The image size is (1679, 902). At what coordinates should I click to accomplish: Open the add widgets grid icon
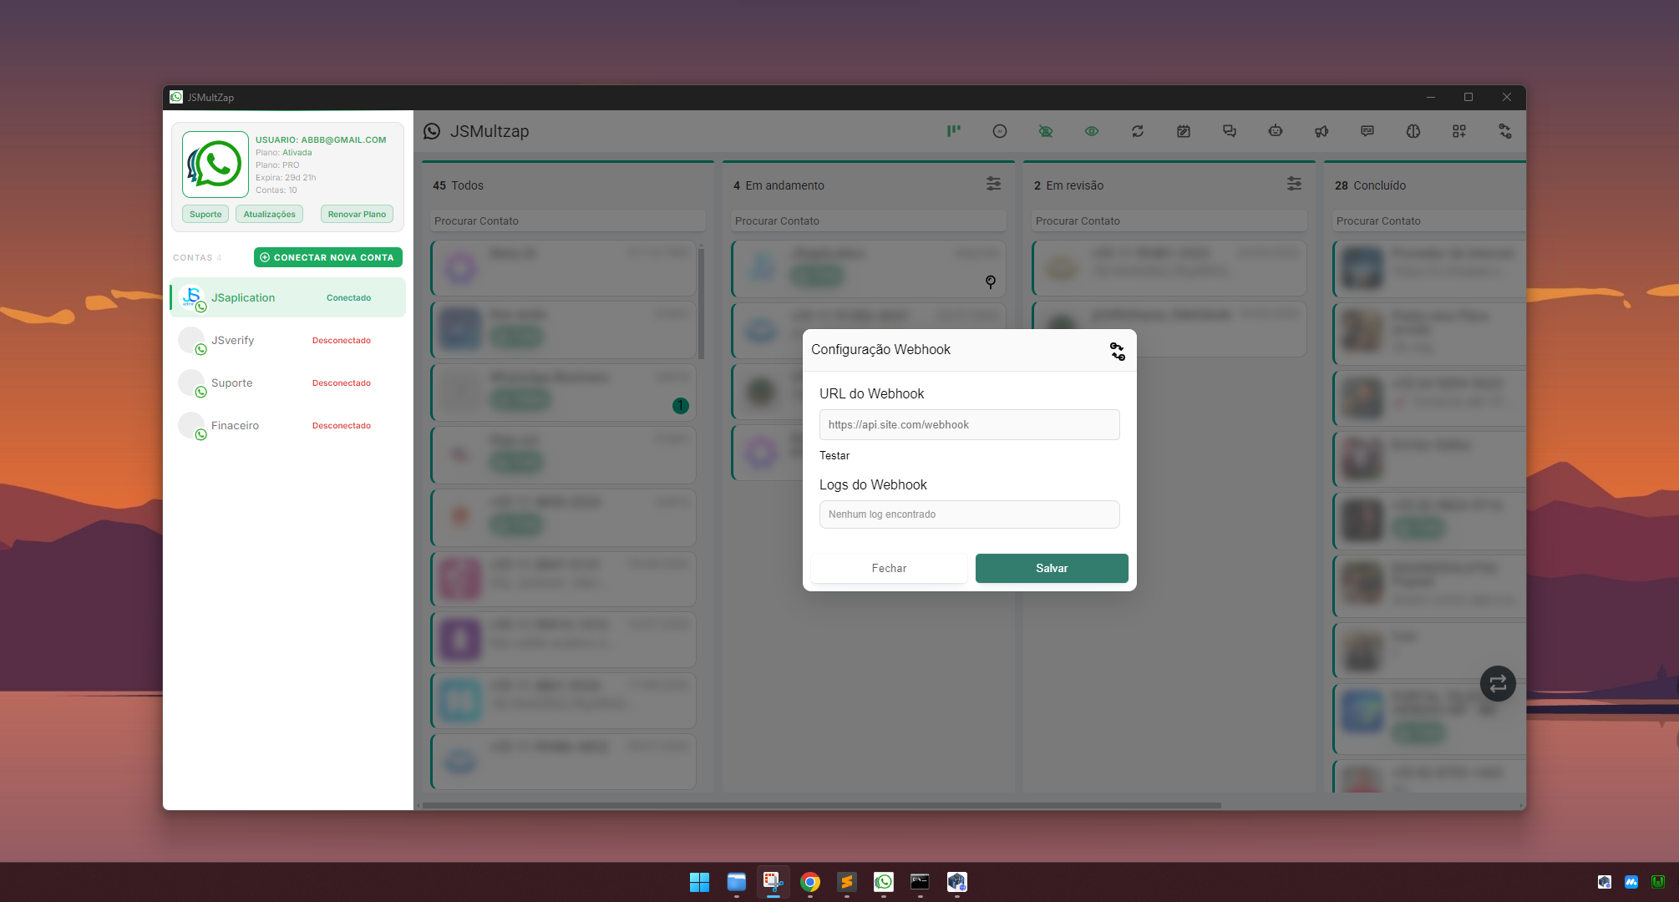(1459, 131)
